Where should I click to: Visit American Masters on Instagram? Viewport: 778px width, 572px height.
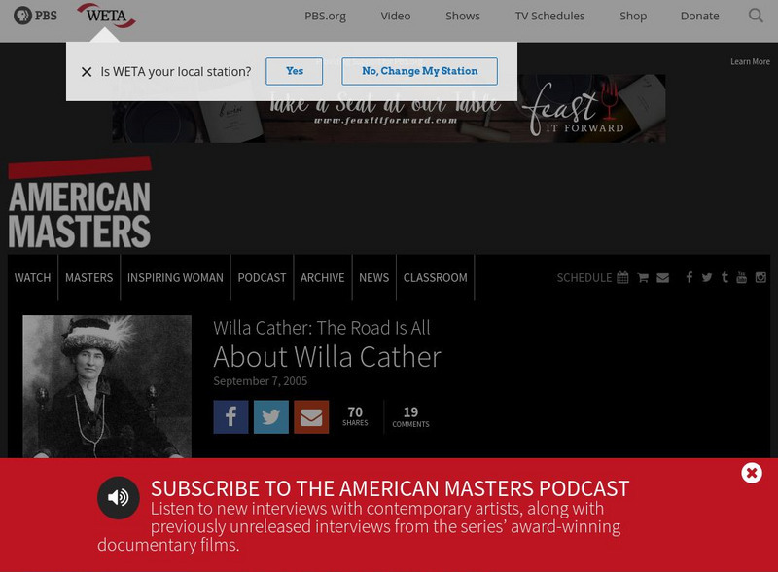pyautogui.click(x=760, y=277)
